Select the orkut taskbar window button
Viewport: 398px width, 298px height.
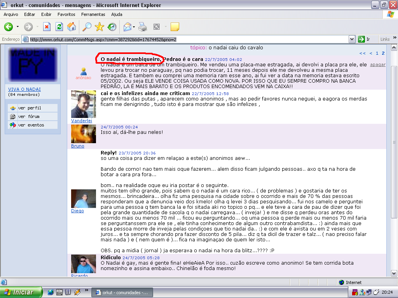coord(122,293)
